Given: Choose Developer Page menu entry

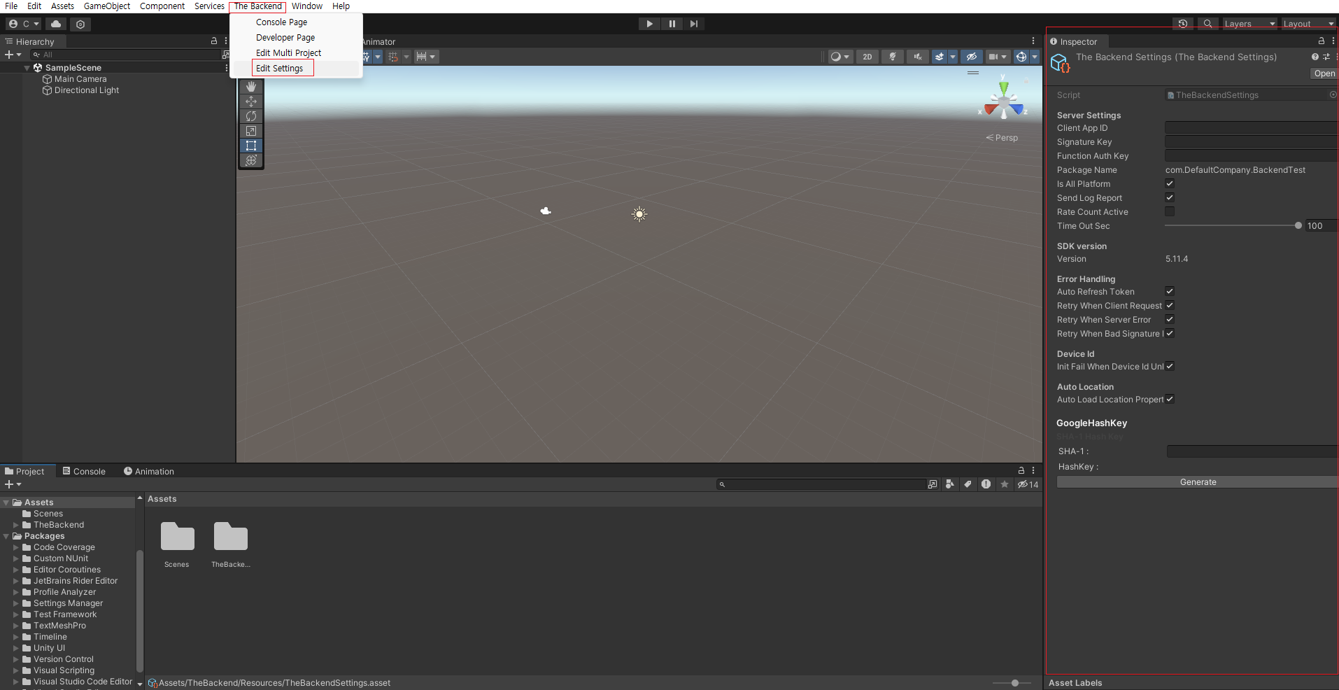Looking at the screenshot, I should (x=285, y=37).
